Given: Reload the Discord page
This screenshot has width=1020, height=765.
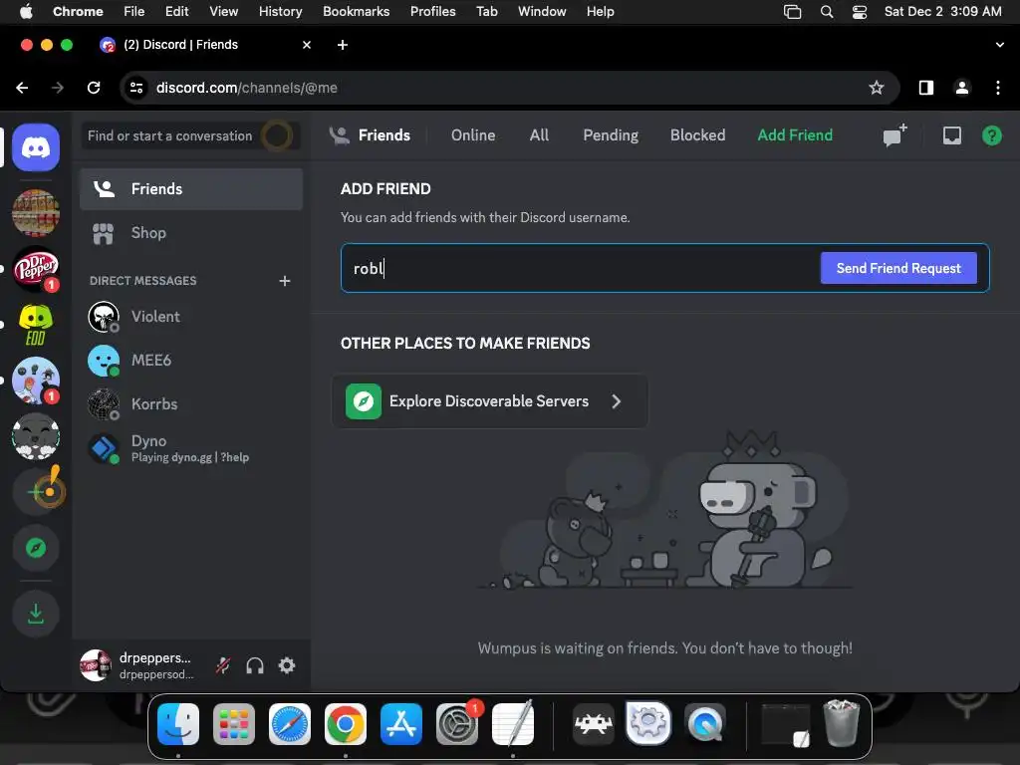Looking at the screenshot, I should click(94, 88).
